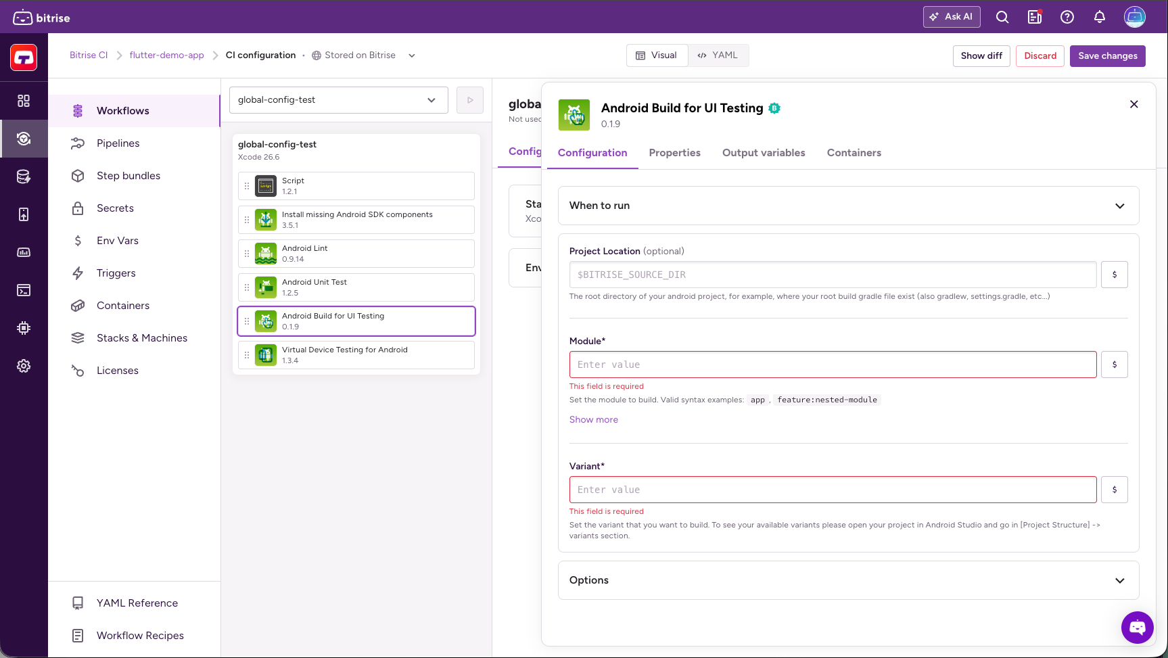This screenshot has width=1168, height=658.
Task: Open Containers in the sidebar
Action: tap(135, 306)
